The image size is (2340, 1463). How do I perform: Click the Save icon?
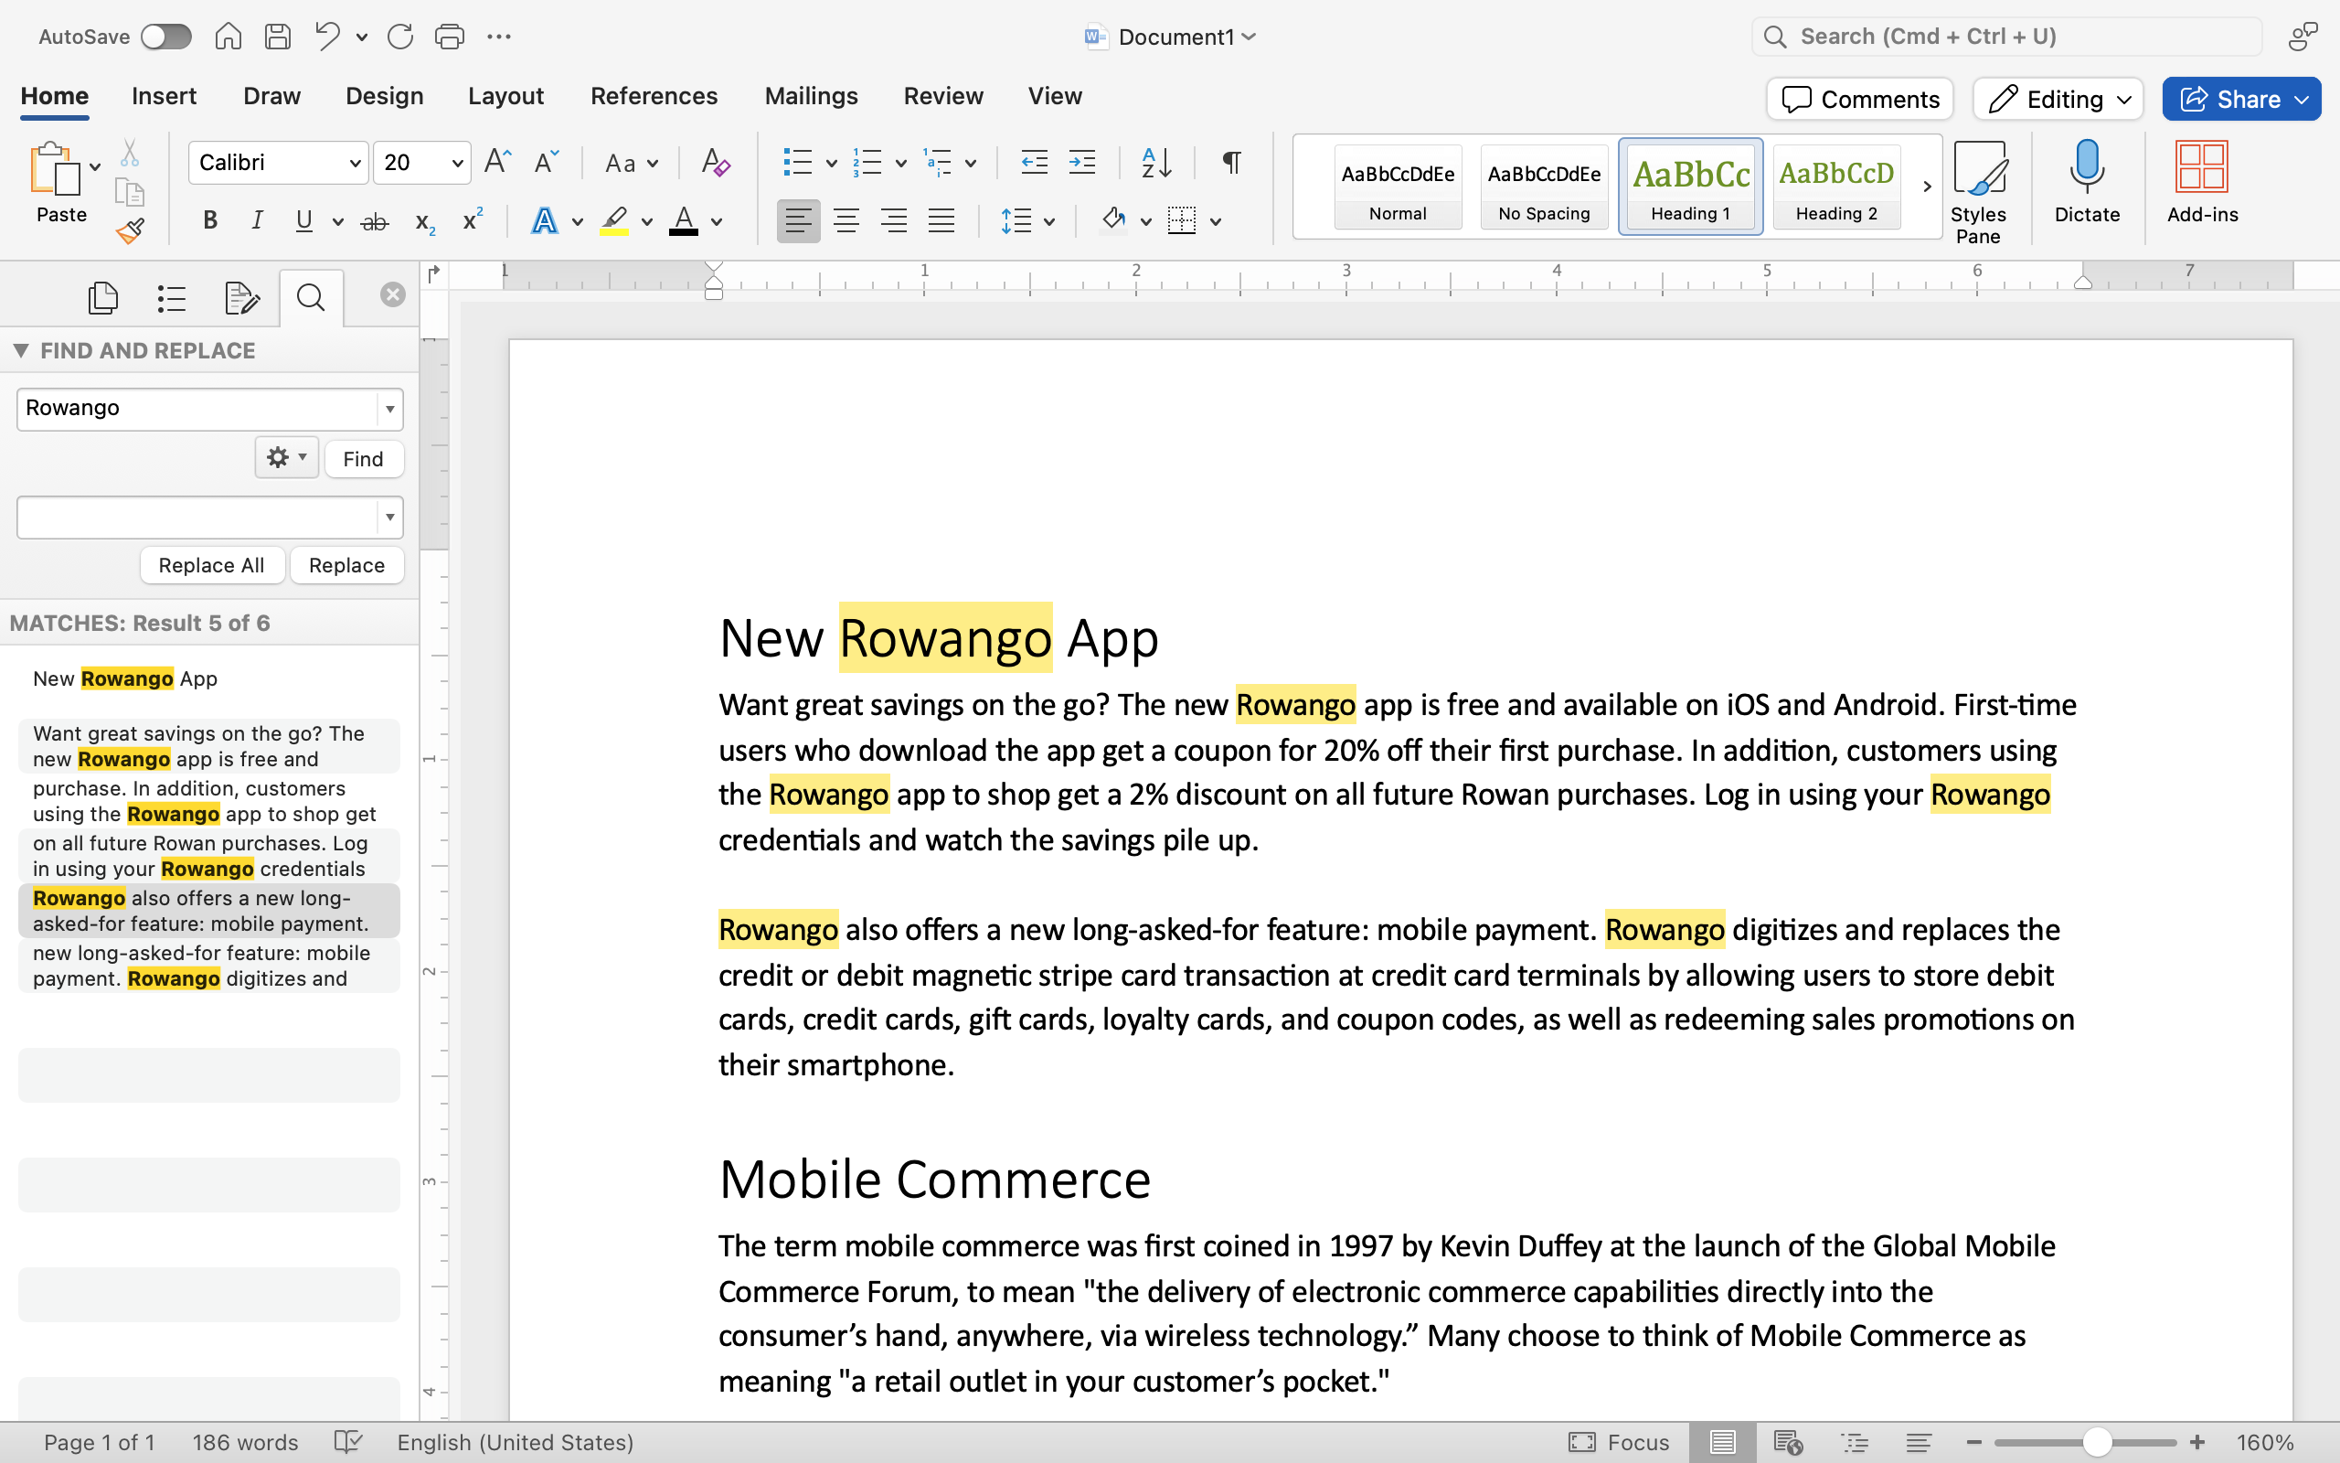[279, 37]
